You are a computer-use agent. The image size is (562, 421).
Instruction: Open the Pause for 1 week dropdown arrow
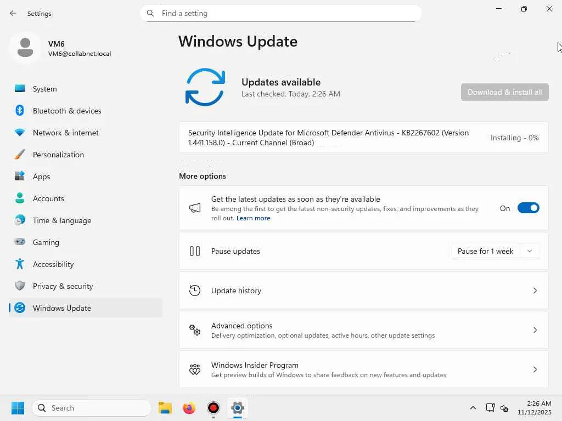tap(530, 251)
